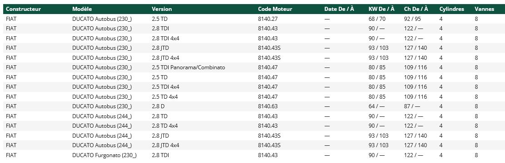Image resolution: width=505 pixels, height=163 pixels.
Task: Select the 2.8 D version row
Action: (x=252, y=106)
